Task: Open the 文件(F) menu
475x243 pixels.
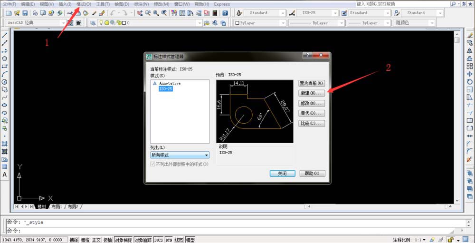Action: pyautogui.click(x=9, y=4)
